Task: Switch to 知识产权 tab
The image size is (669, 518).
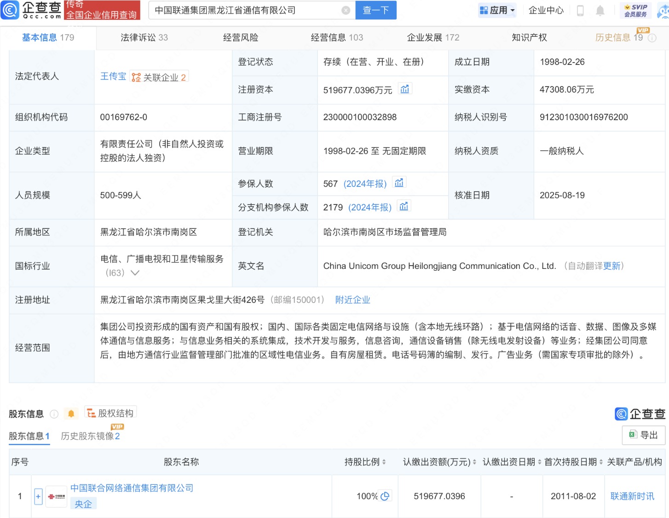Action: click(529, 38)
